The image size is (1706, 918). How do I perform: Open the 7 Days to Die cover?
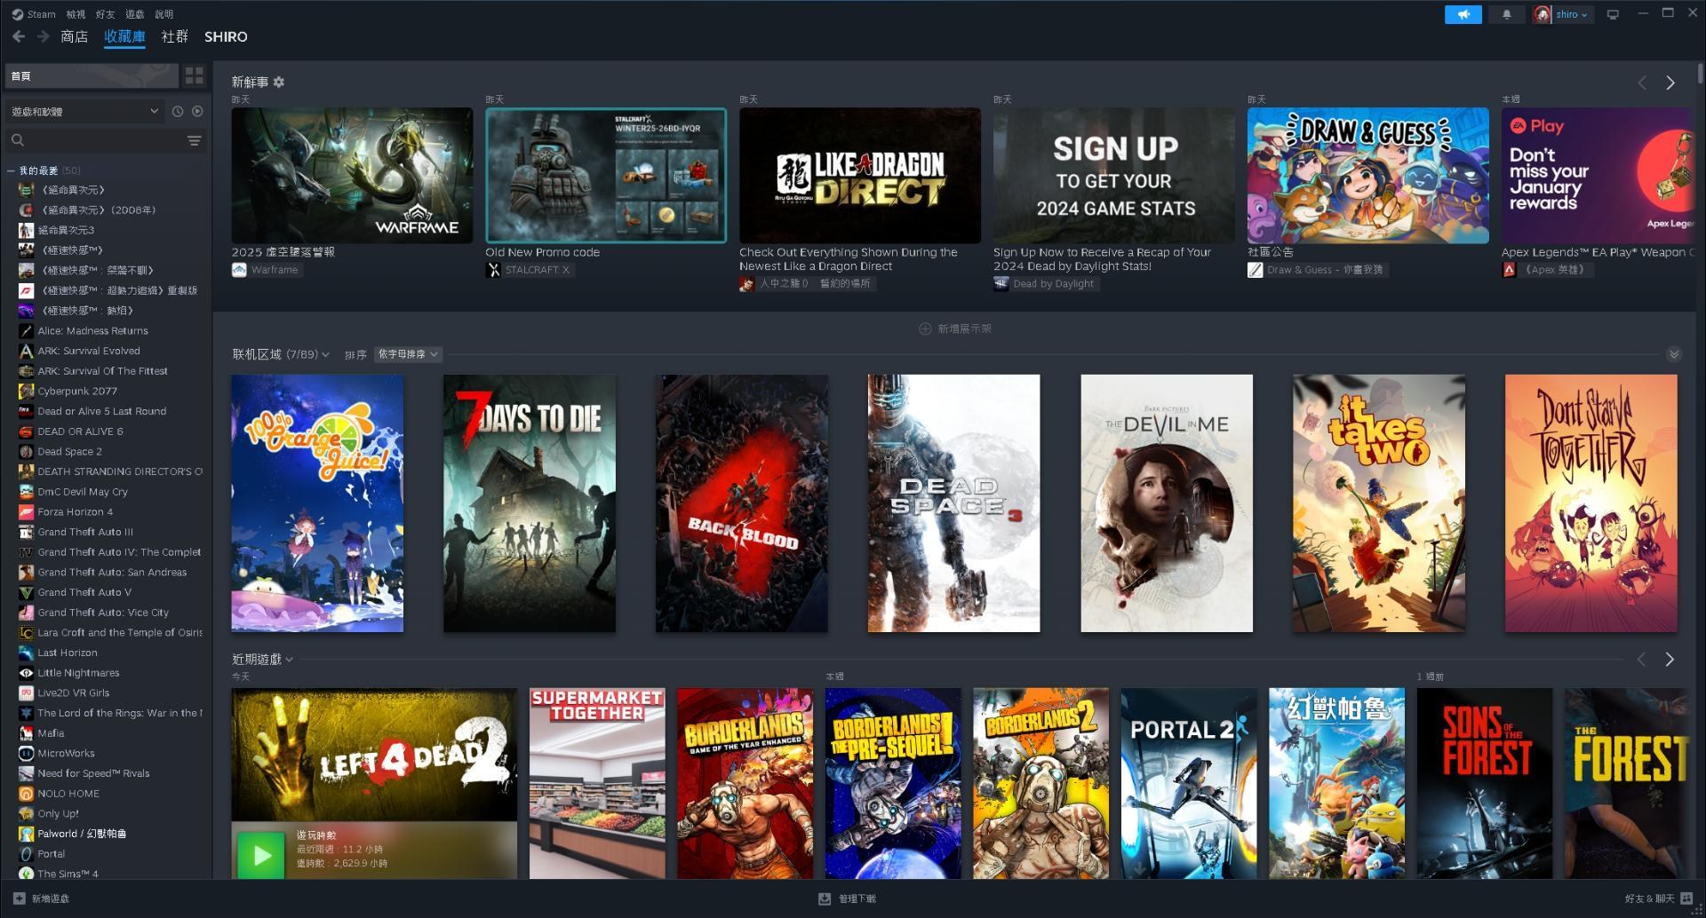530,503
